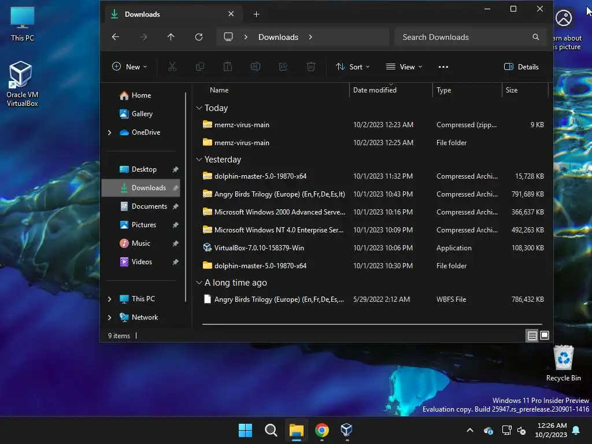592x444 pixels.
Task: Collapse the A long time ago group
Action: tap(199, 282)
